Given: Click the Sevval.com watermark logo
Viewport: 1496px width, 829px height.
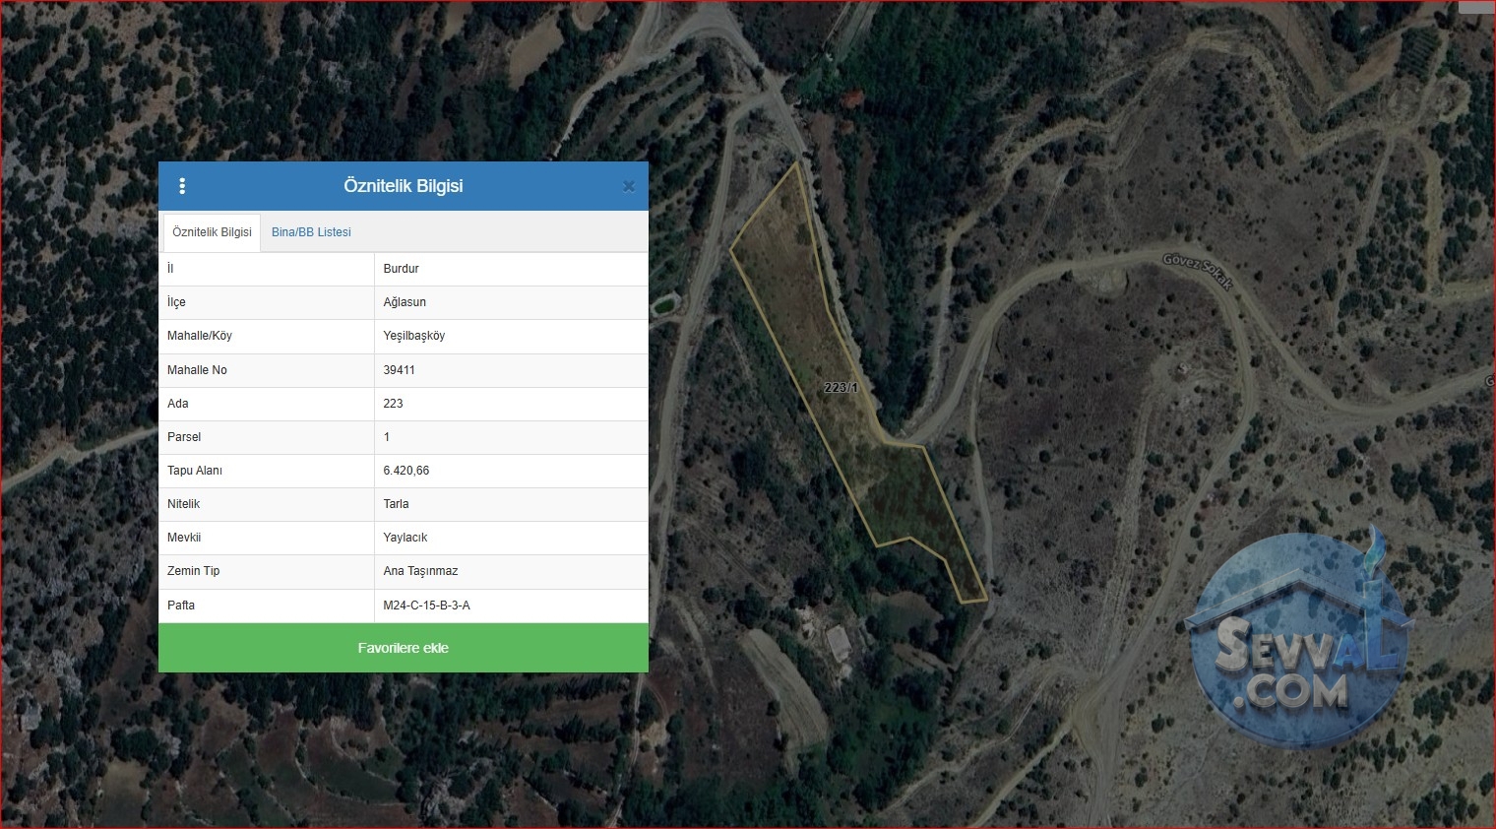Looking at the screenshot, I should click(x=1297, y=643).
